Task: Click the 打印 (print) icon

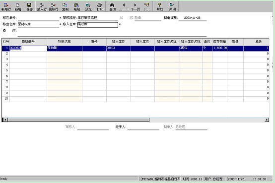Action: tap(100, 6)
